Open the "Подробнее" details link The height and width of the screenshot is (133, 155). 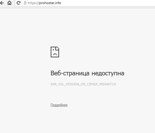[x=59, y=105]
